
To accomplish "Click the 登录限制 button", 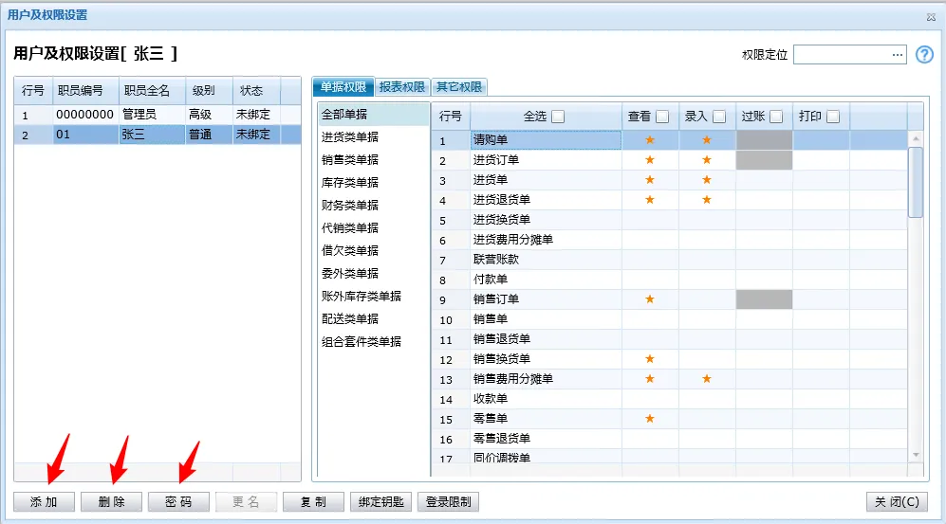I will [448, 501].
